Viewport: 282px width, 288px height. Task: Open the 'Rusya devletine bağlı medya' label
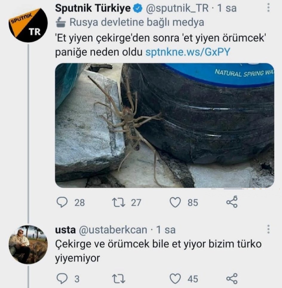[130, 22]
